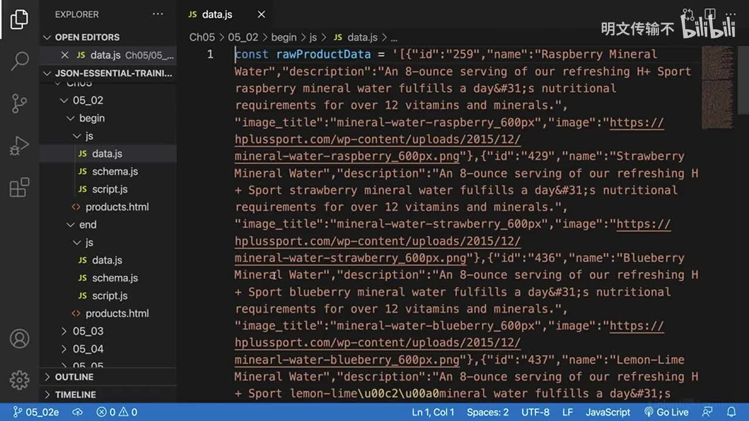Viewport: 749px width, 421px height.
Task: Open the Search view in activity bar
Action: coord(19,60)
